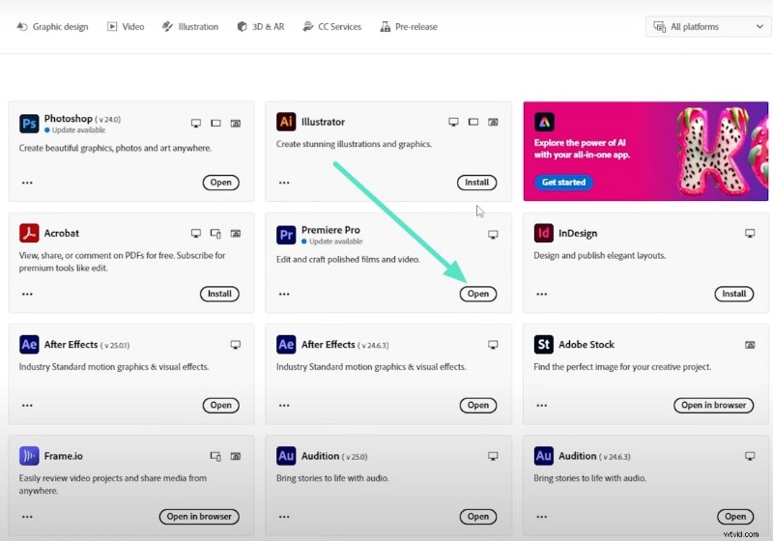Screen dimensions: 773x541
Task: Open Audition v24.6.3
Action: coord(735,516)
